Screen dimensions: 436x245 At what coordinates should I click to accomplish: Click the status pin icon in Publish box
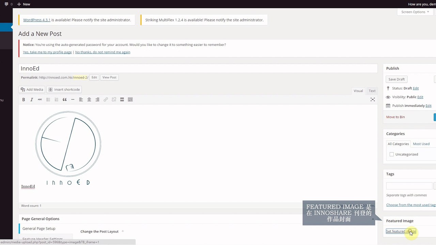click(x=388, y=88)
